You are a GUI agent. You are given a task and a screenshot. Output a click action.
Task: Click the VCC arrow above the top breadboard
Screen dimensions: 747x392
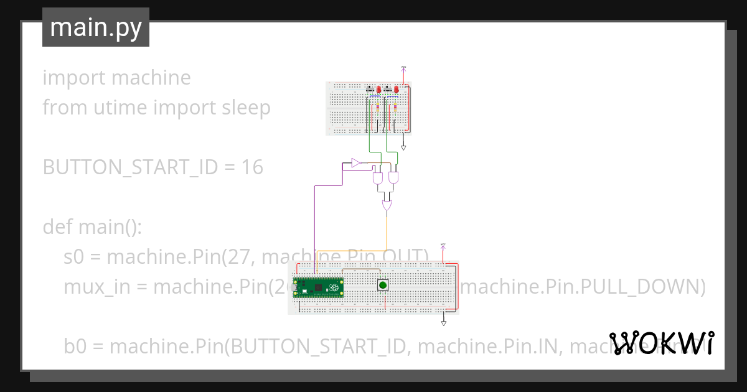pyautogui.click(x=403, y=69)
